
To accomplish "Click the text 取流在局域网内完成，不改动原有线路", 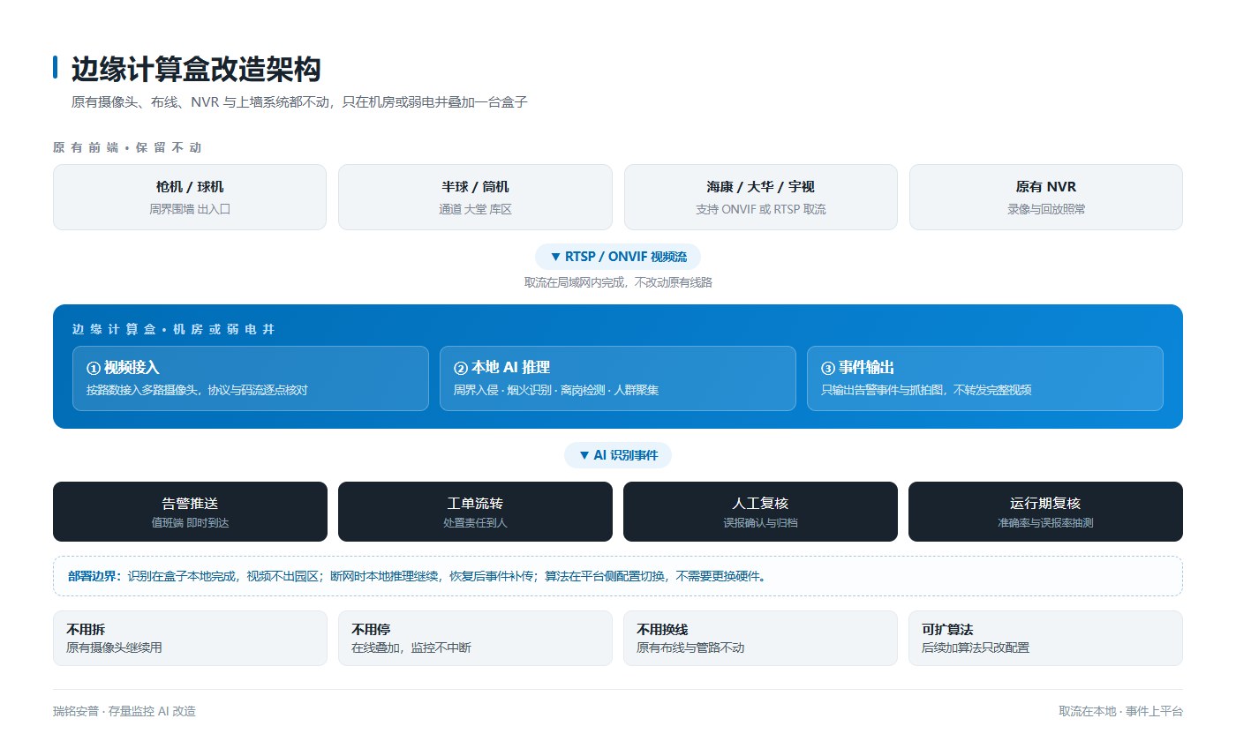I will click(618, 282).
